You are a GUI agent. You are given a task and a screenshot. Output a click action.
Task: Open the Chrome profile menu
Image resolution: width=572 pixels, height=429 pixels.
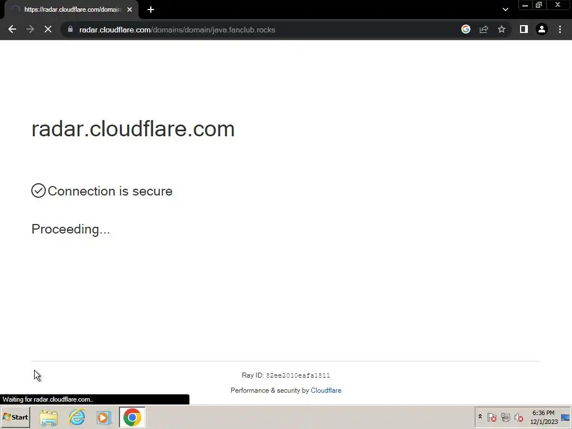542,30
